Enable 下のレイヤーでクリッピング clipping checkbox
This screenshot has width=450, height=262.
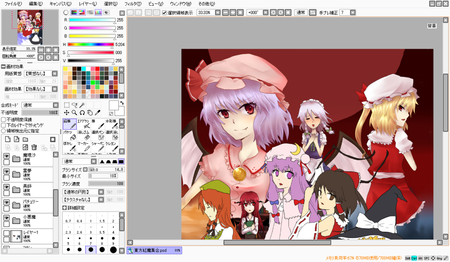4,125
